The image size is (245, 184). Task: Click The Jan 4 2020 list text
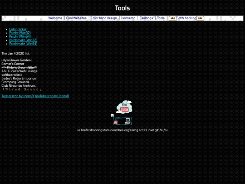[x=15, y=54]
